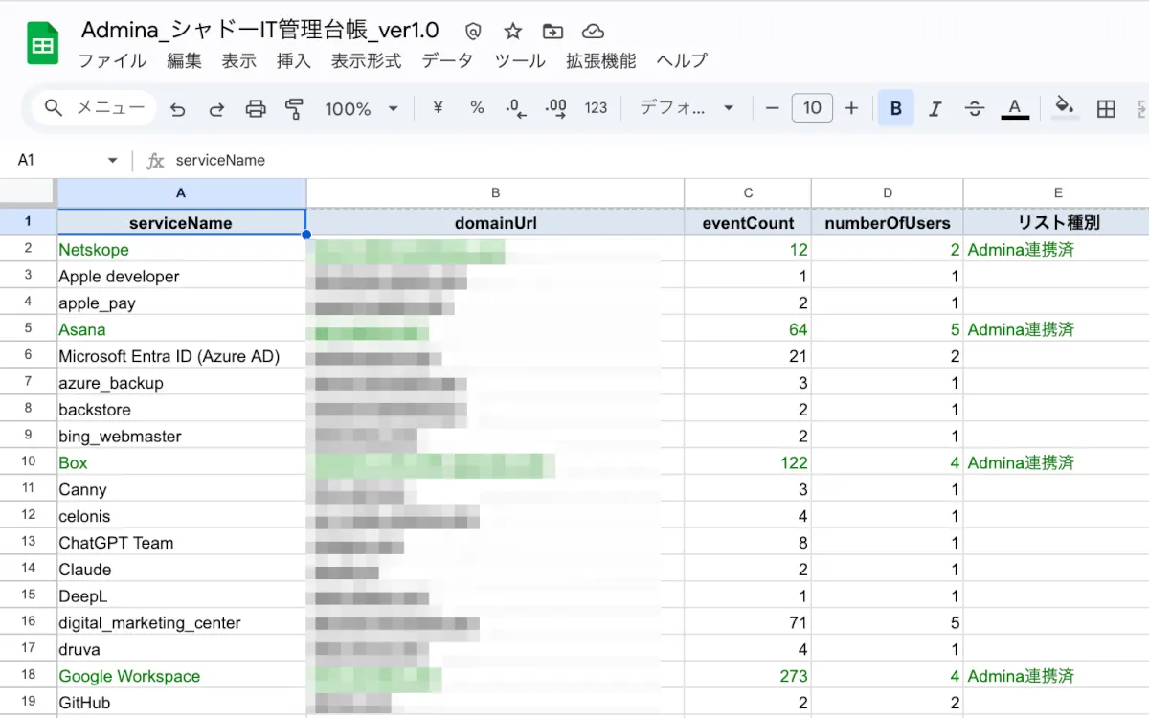Viewport: 1149px width, 718px height.
Task: Toggle strikethrough text formatting
Action: point(975,108)
